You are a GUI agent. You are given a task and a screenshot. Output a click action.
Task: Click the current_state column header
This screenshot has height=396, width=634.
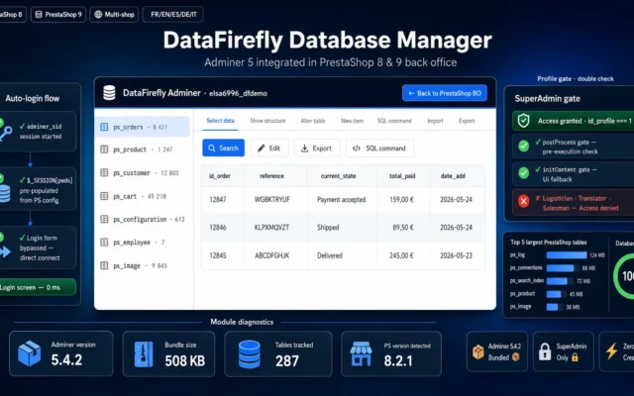[339, 176]
